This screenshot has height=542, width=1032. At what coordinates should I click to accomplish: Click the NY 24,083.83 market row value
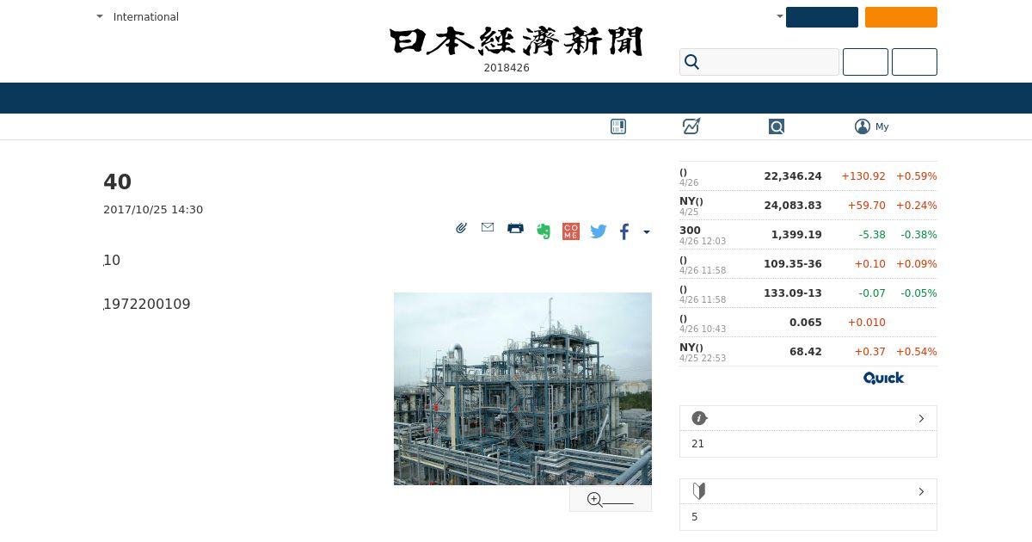pos(793,205)
